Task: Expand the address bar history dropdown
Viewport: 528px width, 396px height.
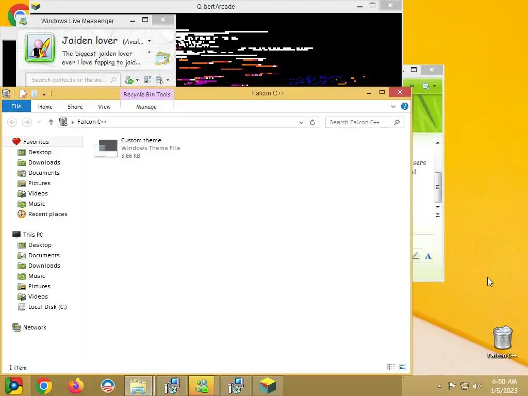Action: click(x=301, y=123)
